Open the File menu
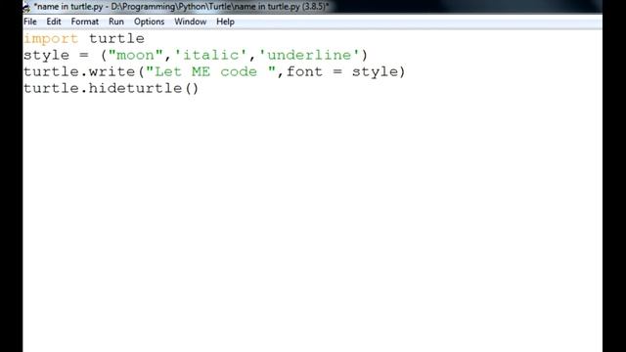The width and height of the screenshot is (626, 352). coord(30,22)
